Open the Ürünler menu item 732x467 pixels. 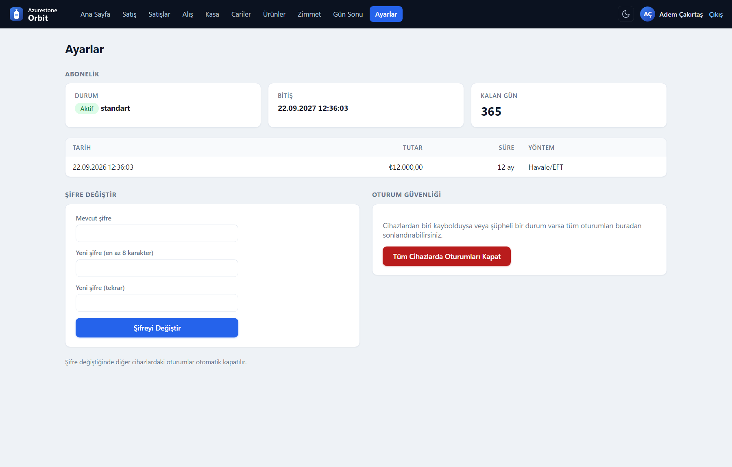pyautogui.click(x=274, y=14)
